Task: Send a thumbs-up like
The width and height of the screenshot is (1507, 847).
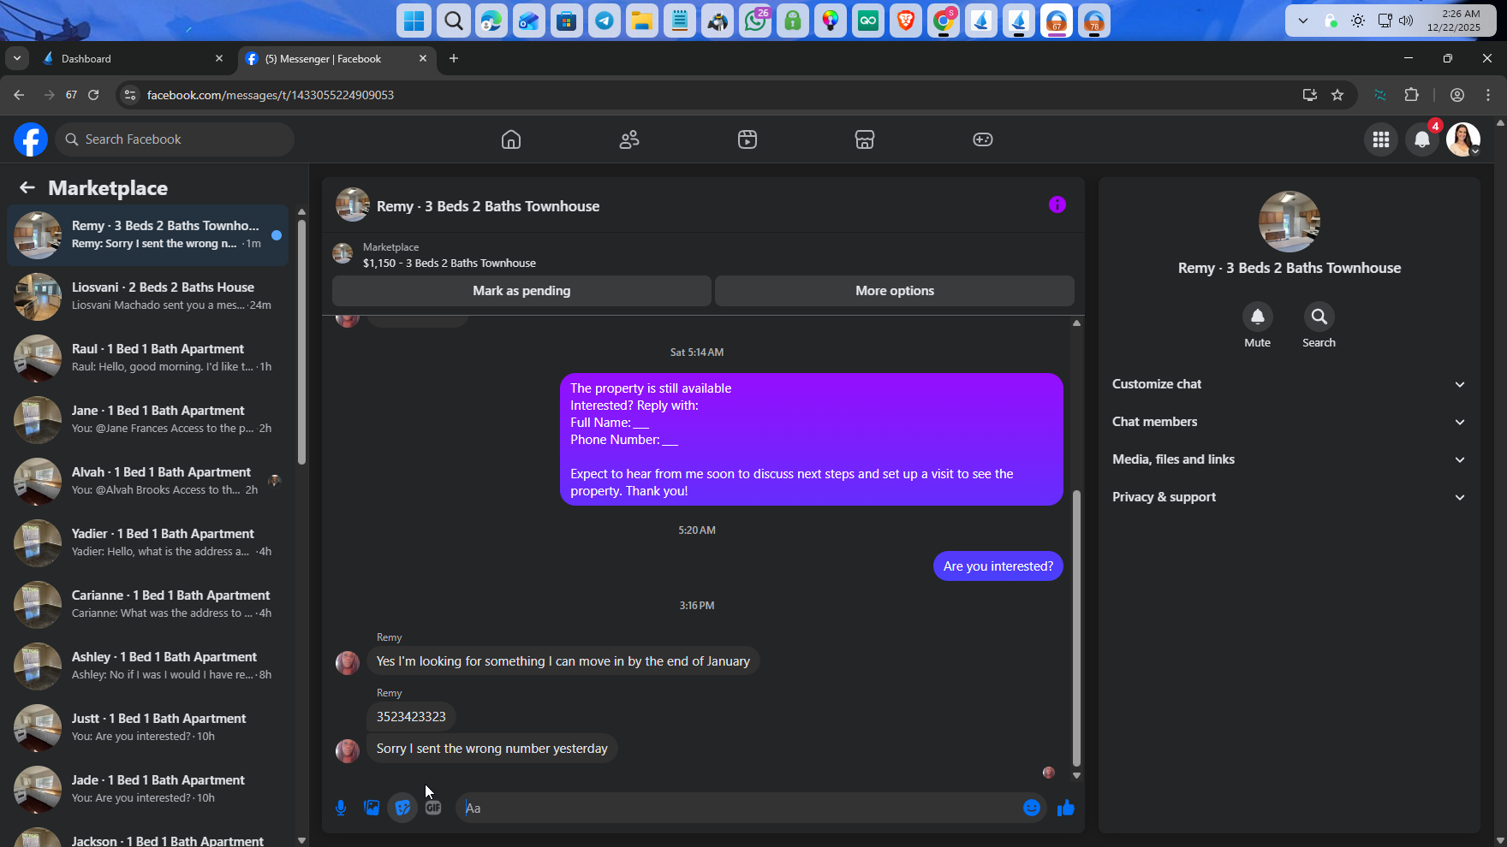Action: (1065, 808)
